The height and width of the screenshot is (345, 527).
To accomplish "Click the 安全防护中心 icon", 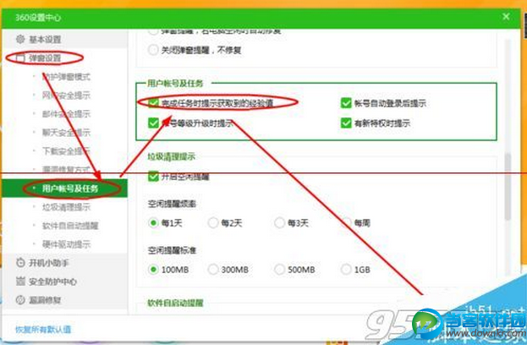I will 20,282.
